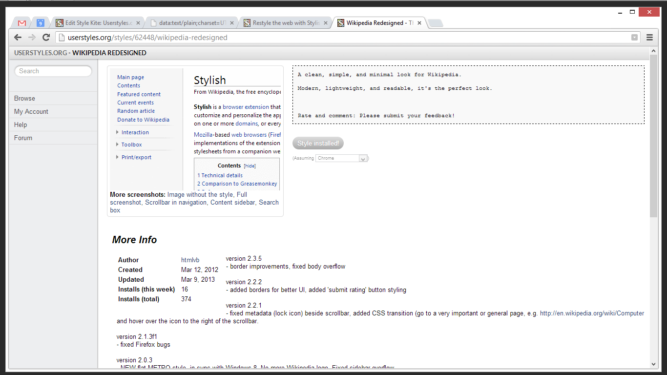
Task: Open the Full screenshot link
Action: coord(179,198)
